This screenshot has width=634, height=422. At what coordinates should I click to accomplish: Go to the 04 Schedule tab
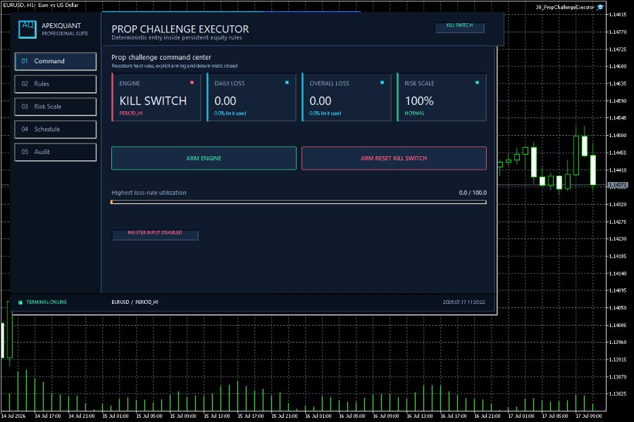tap(56, 129)
